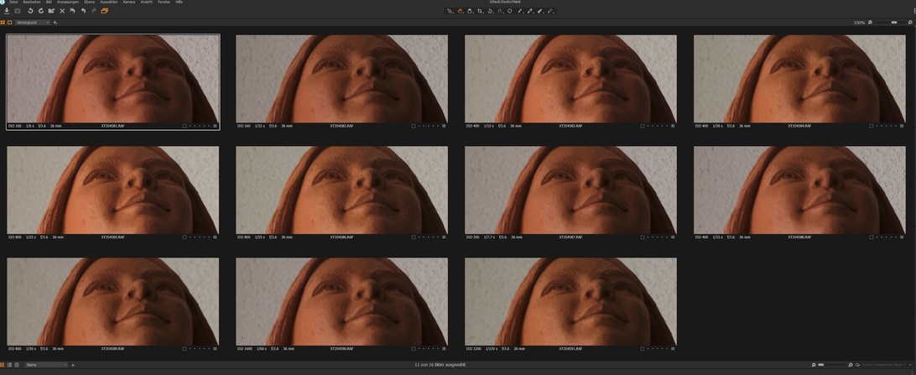The height and width of the screenshot is (375, 916).
Task: Click the delete (X) toolbar icon
Action: 62,11
